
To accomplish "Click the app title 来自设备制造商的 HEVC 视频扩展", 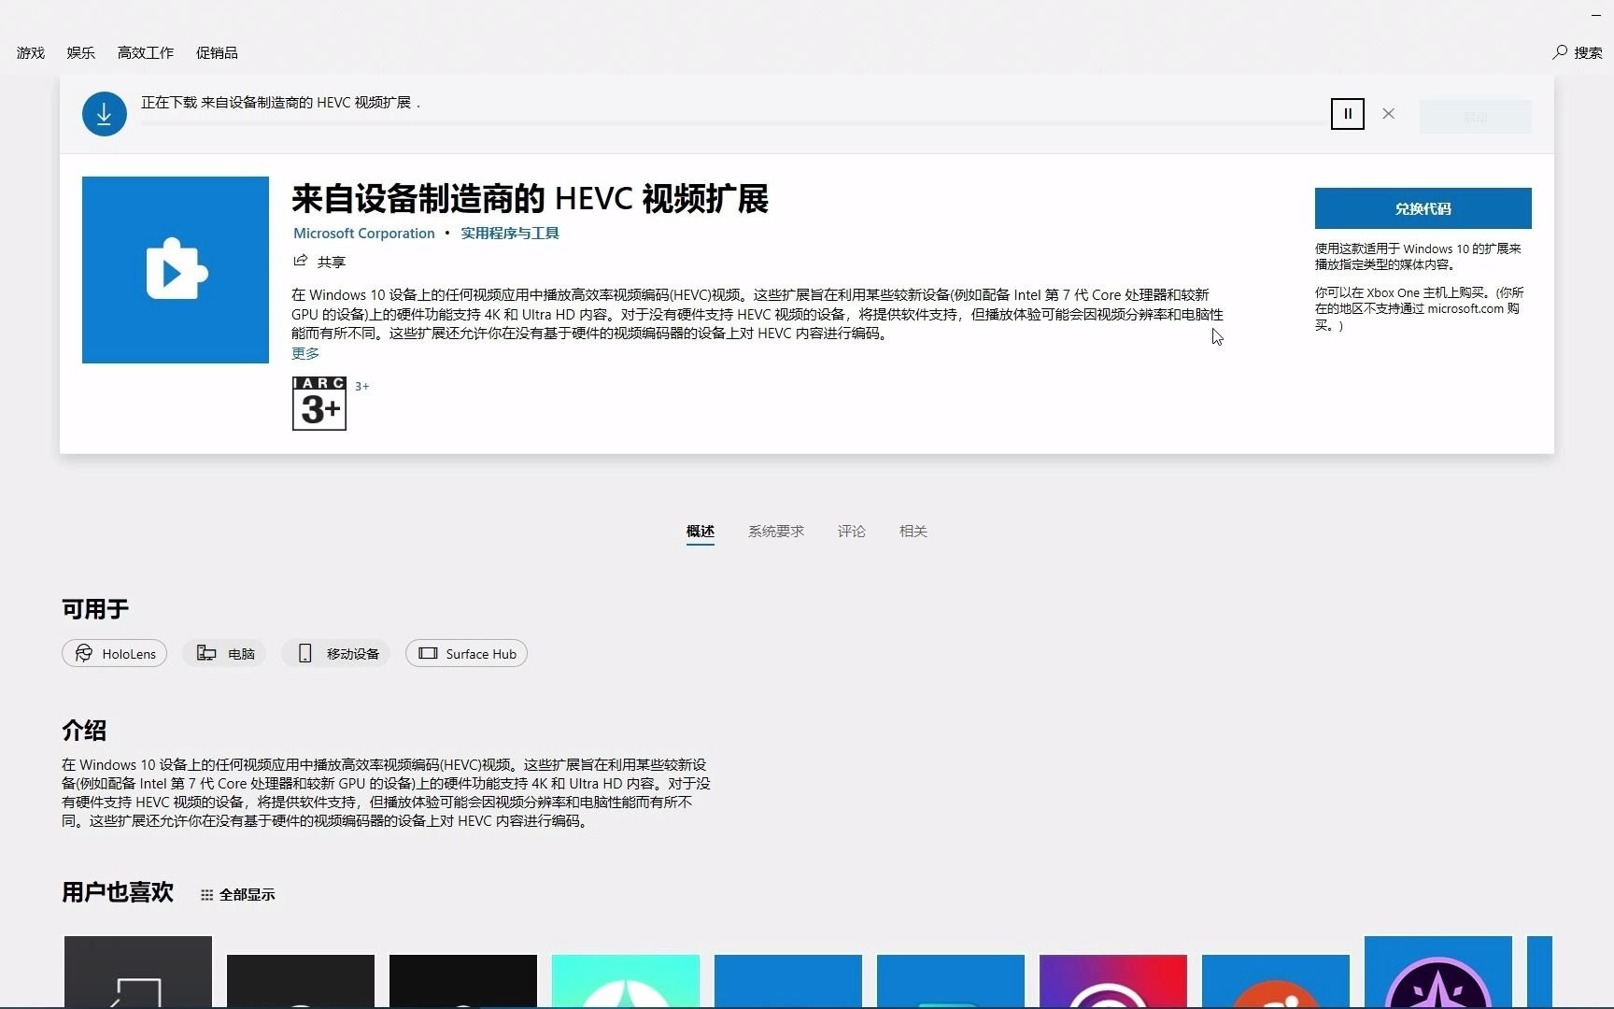I will pos(531,199).
